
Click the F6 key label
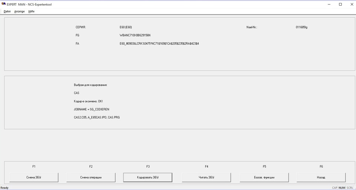pos(321,167)
